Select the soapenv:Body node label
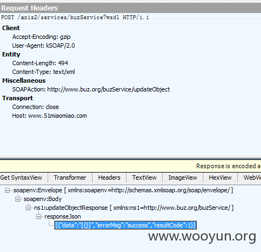Screen dimensions: 261x252 [43, 199]
